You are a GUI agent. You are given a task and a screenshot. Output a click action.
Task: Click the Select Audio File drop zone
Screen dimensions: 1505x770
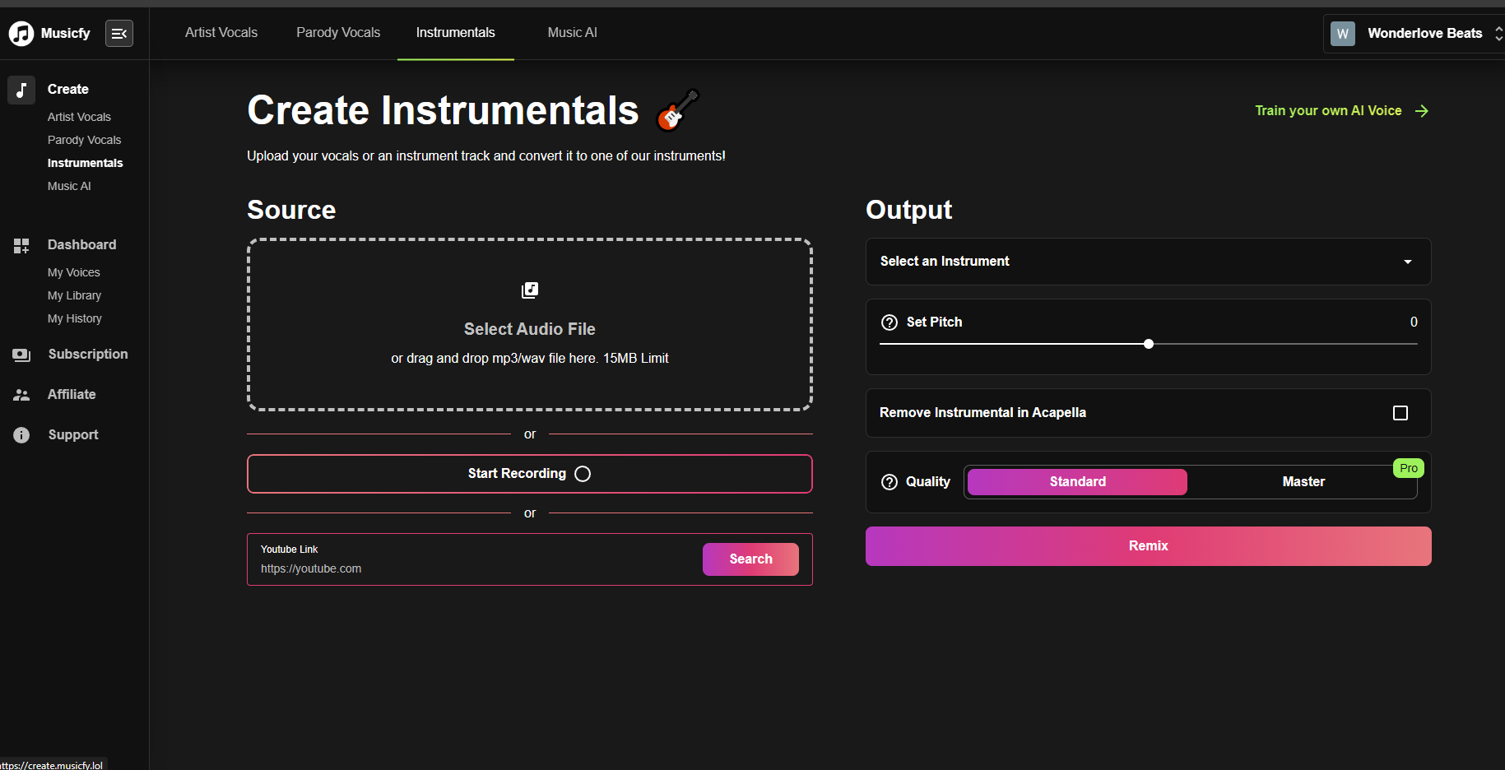(x=530, y=325)
